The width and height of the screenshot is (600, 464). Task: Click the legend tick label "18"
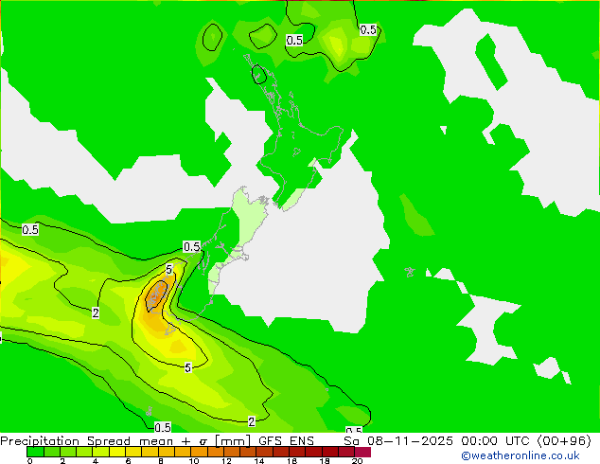point(325,461)
